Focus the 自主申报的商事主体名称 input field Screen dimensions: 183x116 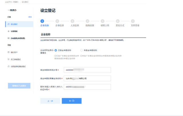click(x=87, y=79)
